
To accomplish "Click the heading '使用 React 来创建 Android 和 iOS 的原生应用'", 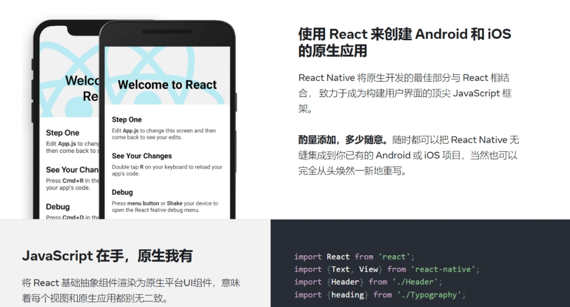I will pyautogui.click(x=405, y=42).
